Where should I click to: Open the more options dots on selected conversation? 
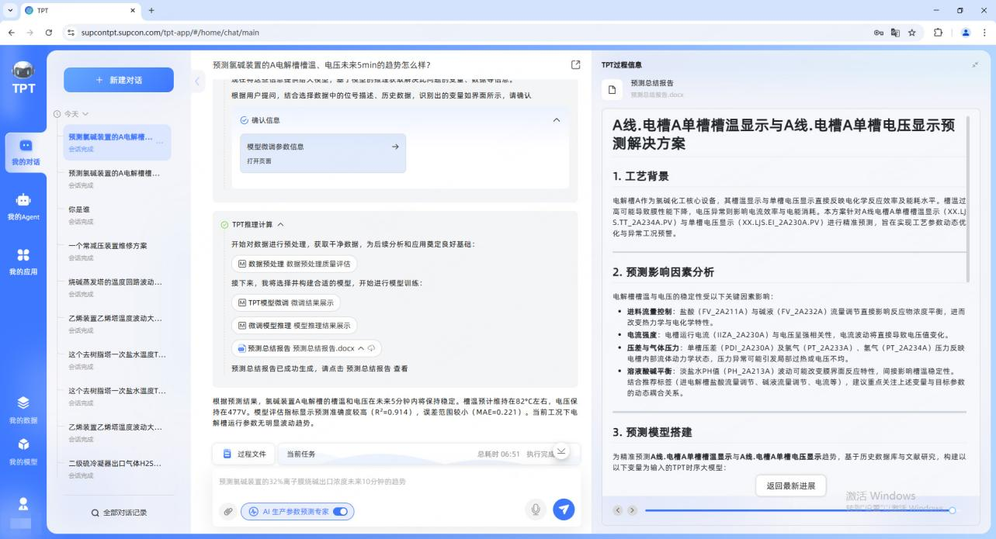160,142
